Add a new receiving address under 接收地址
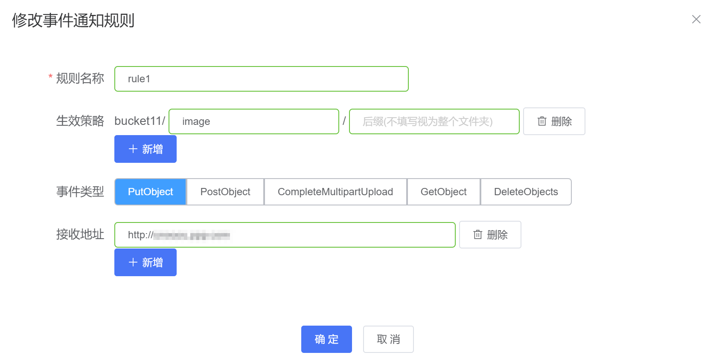Screen dimensions: 713x361 pyautogui.click(x=145, y=263)
